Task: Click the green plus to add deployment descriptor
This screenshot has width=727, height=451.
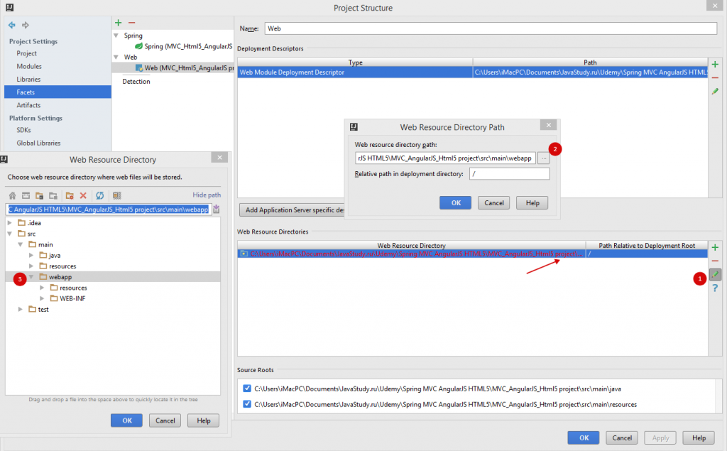Action: (x=715, y=65)
